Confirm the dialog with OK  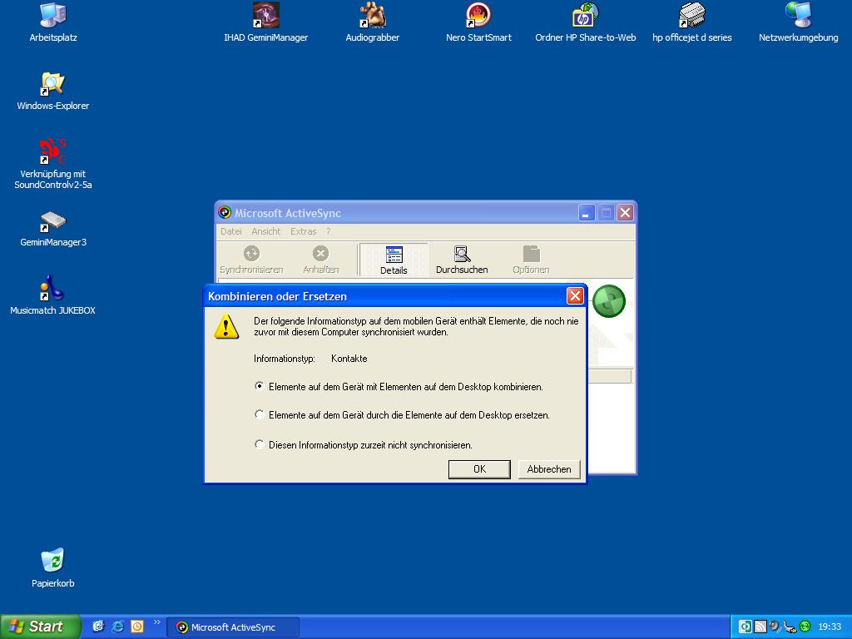pyautogui.click(x=479, y=469)
